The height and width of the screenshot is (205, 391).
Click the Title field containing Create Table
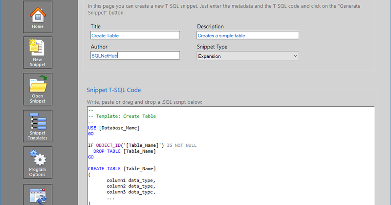click(x=135, y=35)
